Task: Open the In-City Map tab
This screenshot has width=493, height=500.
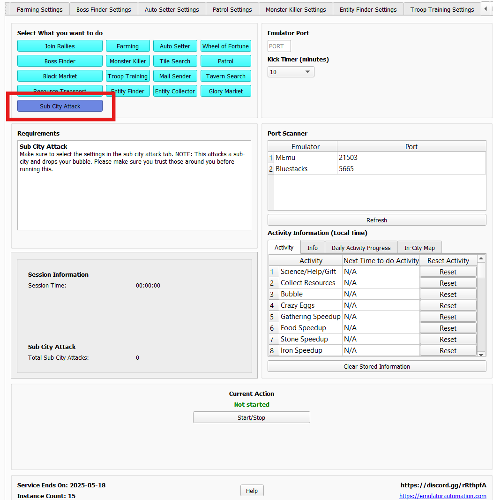Action: (419, 248)
